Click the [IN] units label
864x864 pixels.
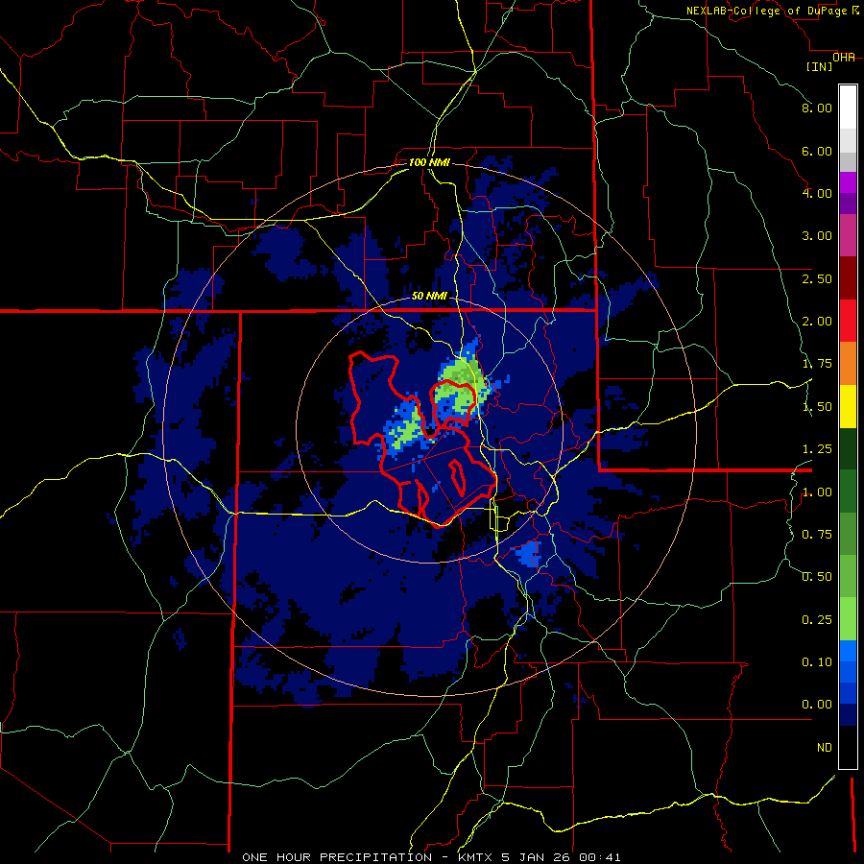click(x=819, y=66)
